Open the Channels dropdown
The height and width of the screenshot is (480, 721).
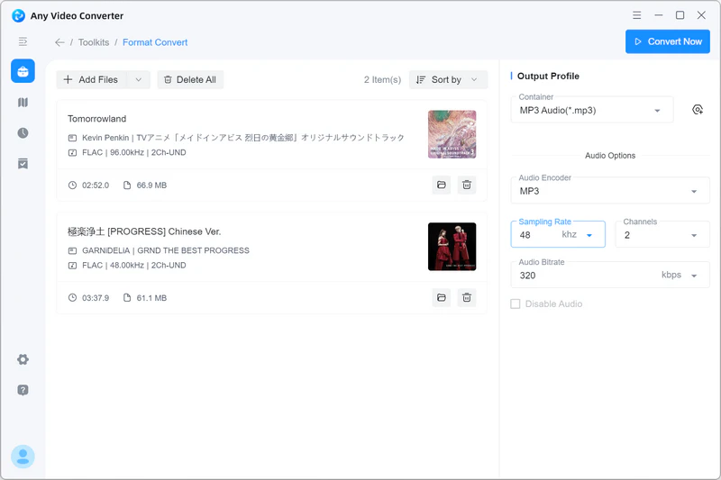click(662, 234)
